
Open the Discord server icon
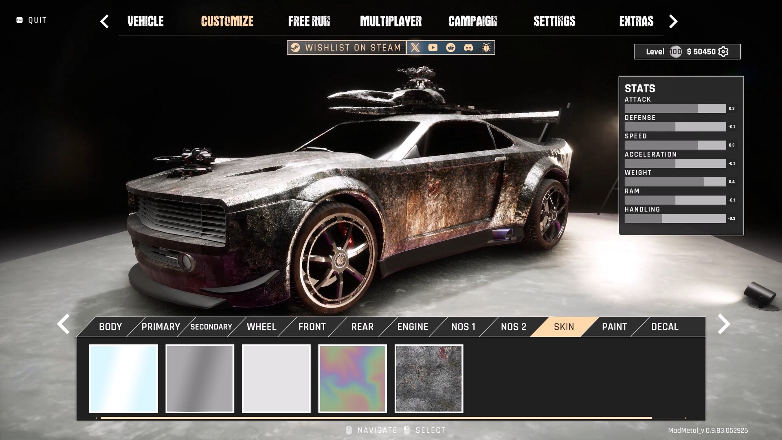coord(468,48)
